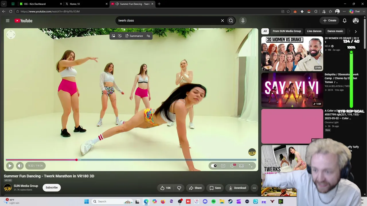Switch to the 'Home / X' tab

point(86,4)
